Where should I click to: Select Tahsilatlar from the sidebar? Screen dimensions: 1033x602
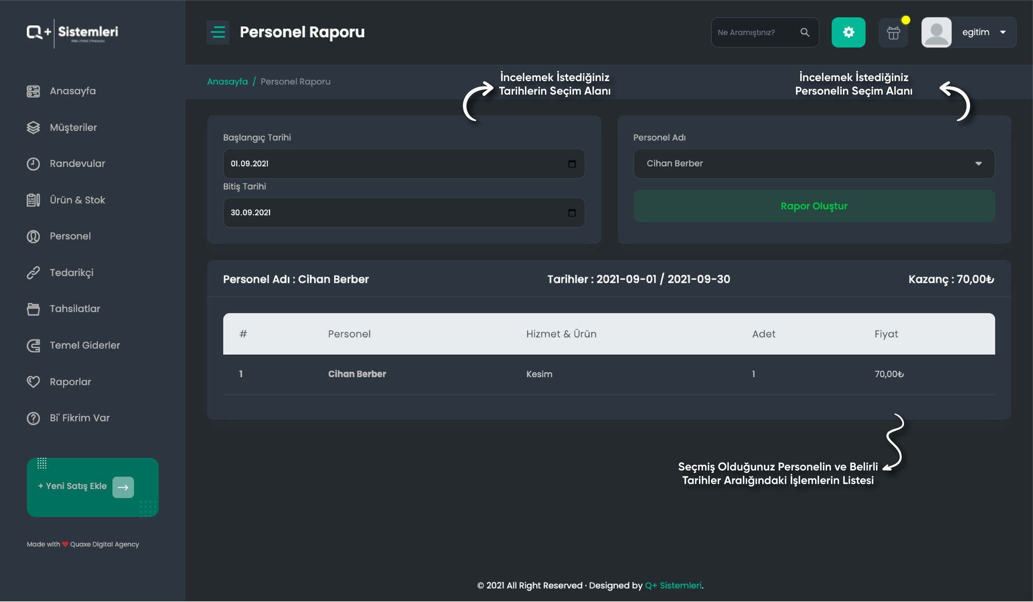(x=75, y=309)
